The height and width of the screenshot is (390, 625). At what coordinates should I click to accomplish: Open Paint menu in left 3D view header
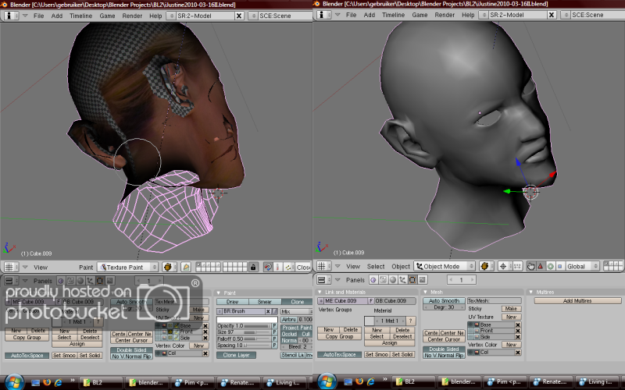click(86, 268)
